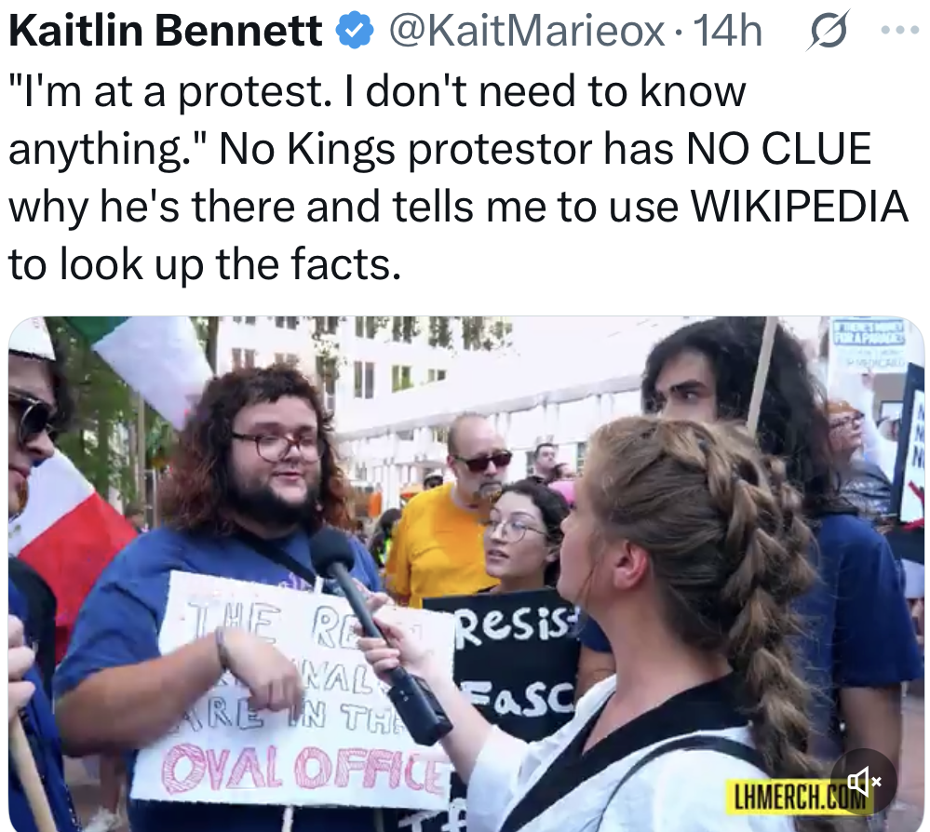
Task: Open the Grok explain-post icon
Action: pos(828,31)
